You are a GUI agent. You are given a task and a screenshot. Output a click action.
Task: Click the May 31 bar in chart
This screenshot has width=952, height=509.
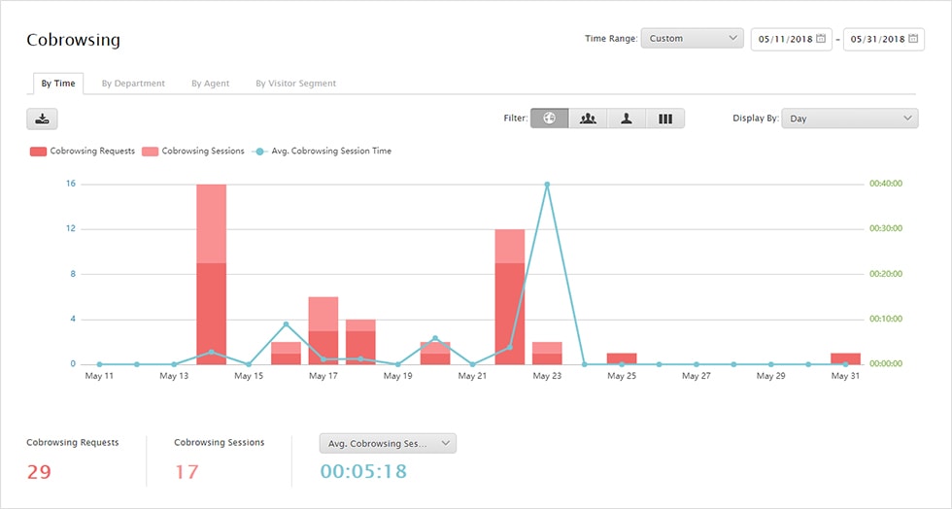coord(846,359)
